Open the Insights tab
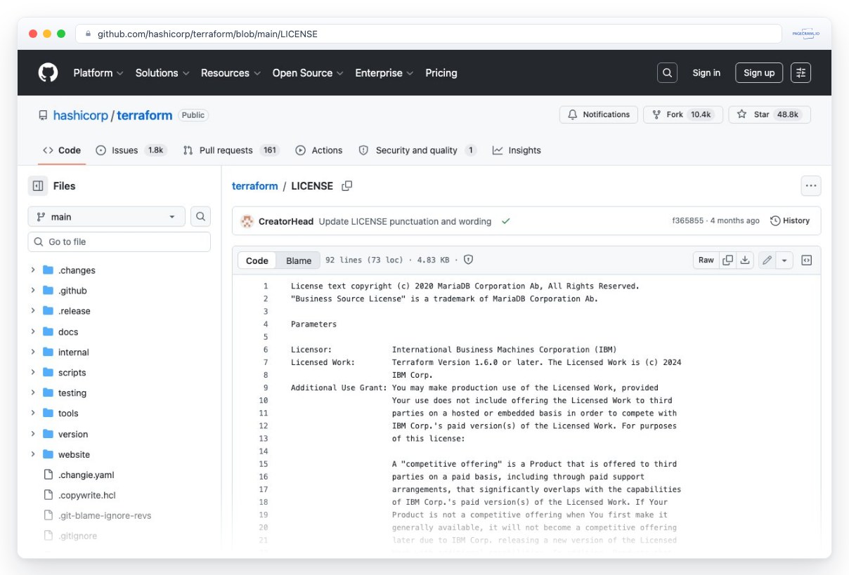The image size is (849, 575). [x=517, y=150]
